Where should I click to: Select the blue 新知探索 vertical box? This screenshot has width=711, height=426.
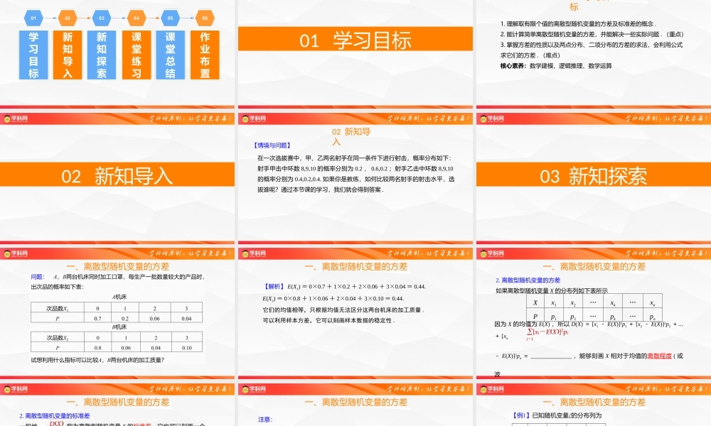coord(102,55)
